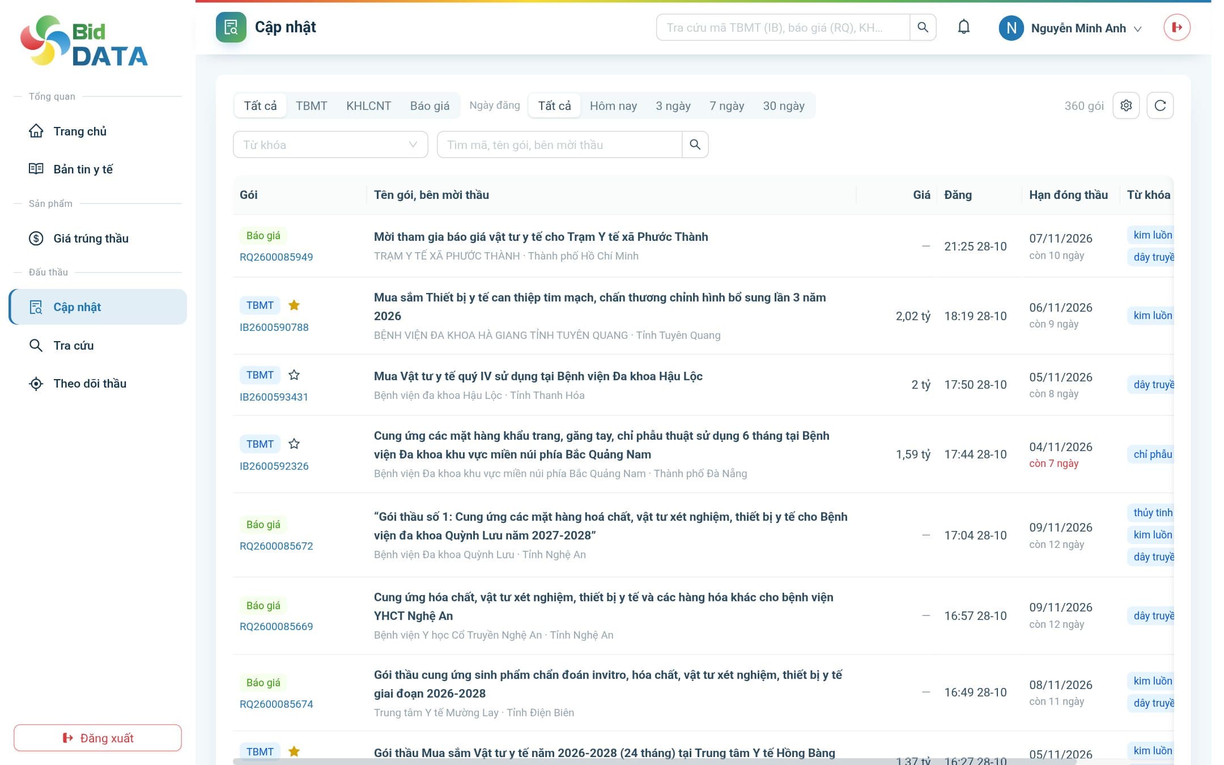
Task: Click the magnifier beside the package search box
Action: coord(695,144)
